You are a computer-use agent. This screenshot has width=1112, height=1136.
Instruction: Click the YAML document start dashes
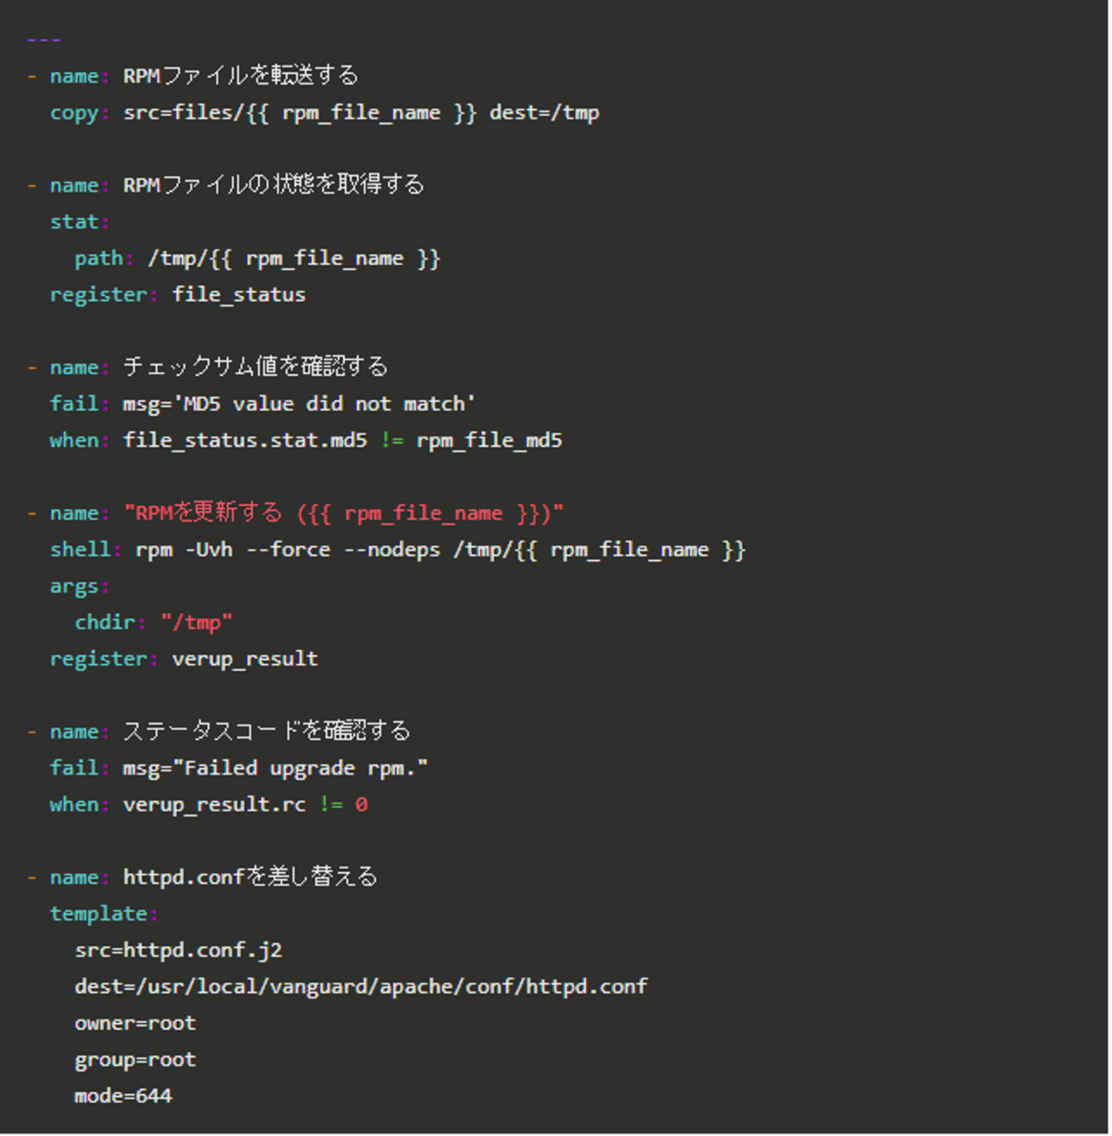coord(43,39)
